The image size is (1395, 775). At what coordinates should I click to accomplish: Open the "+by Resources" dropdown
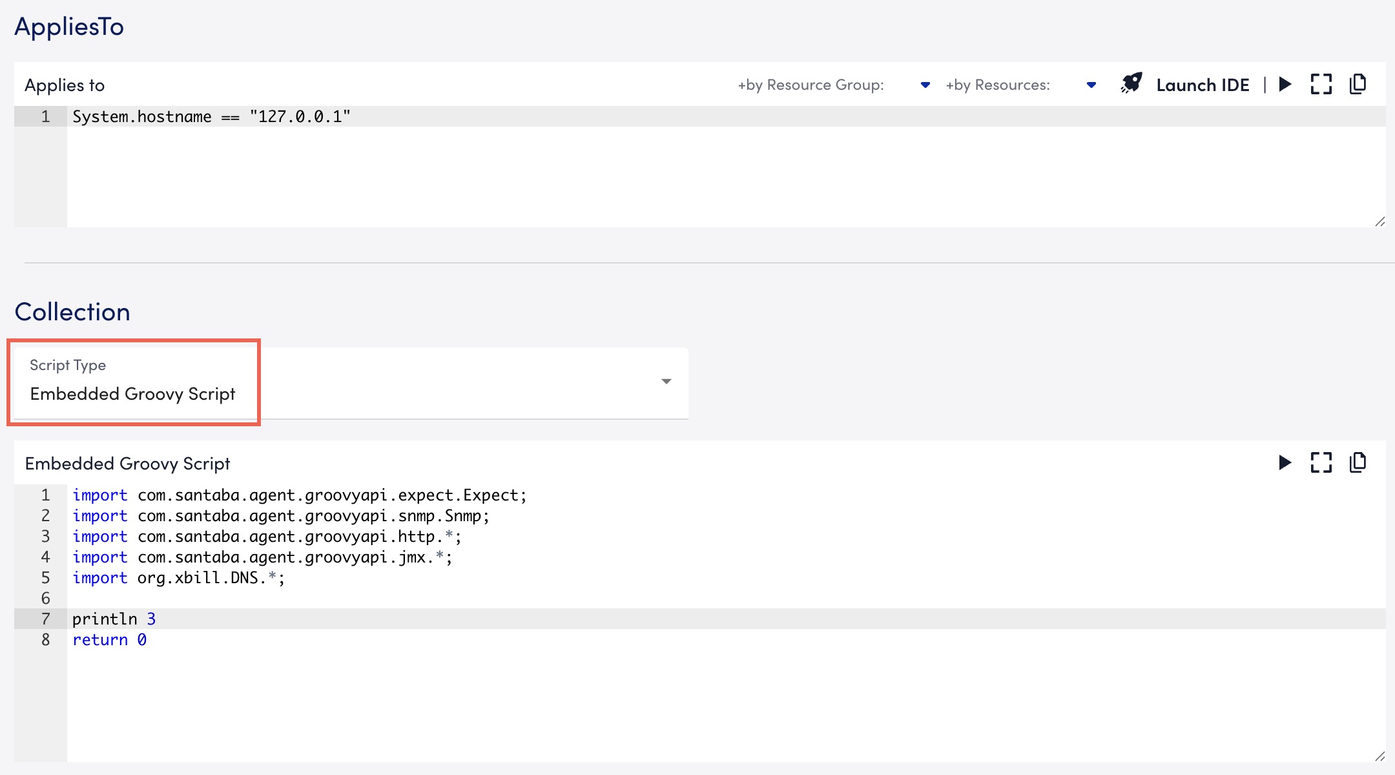click(x=1091, y=84)
